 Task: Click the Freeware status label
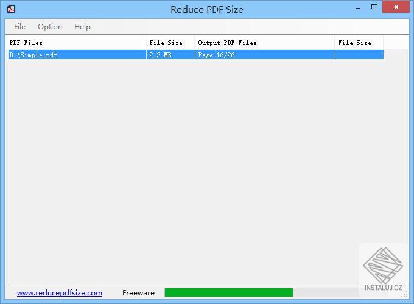pyautogui.click(x=138, y=293)
